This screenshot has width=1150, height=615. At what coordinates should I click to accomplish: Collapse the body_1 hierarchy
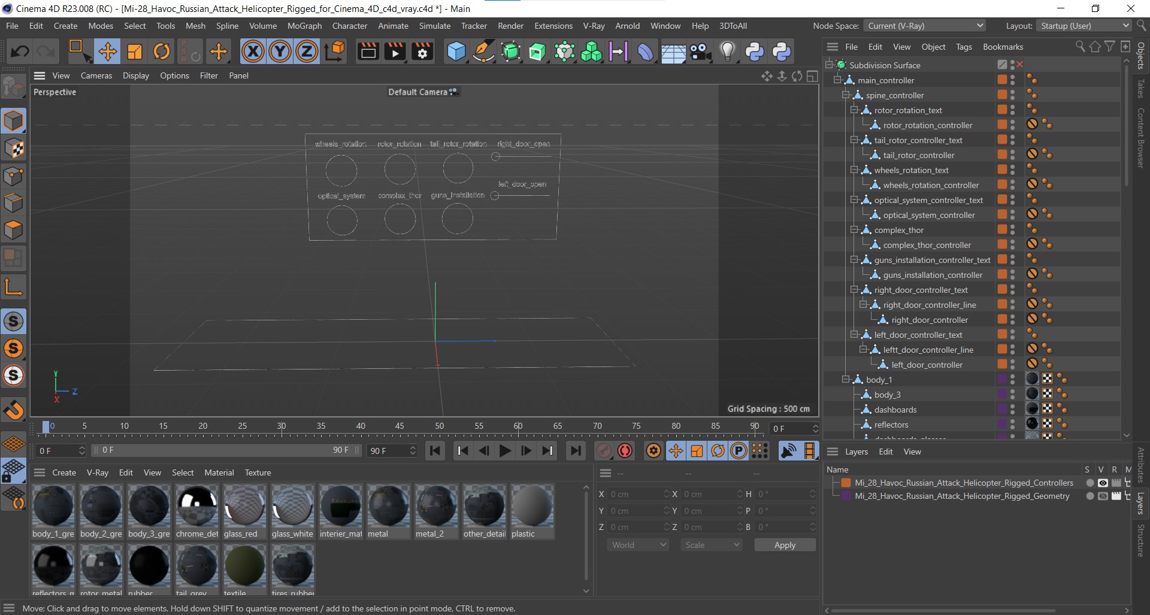(x=846, y=379)
